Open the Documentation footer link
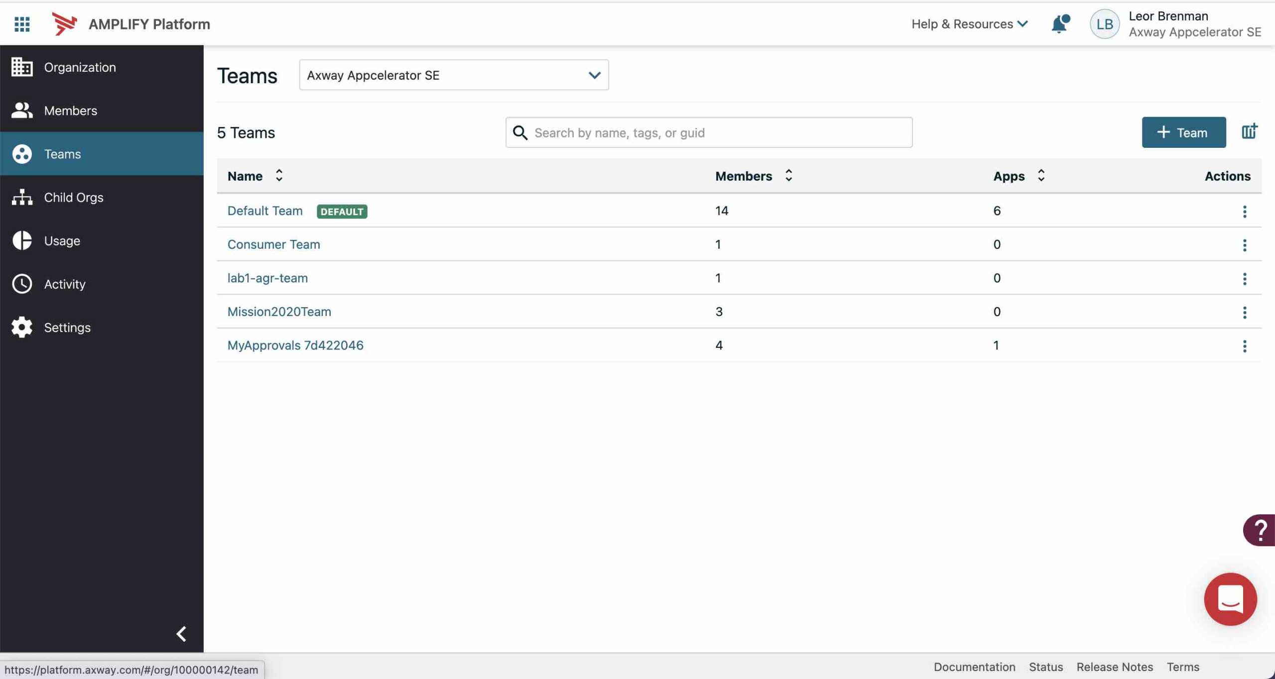Image resolution: width=1275 pixels, height=679 pixels. pyautogui.click(x=974, y=667)
